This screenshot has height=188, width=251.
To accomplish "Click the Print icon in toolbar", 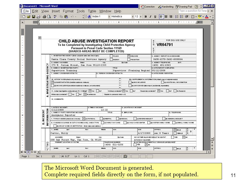I will pyautogui.click(x=44, y=17).
